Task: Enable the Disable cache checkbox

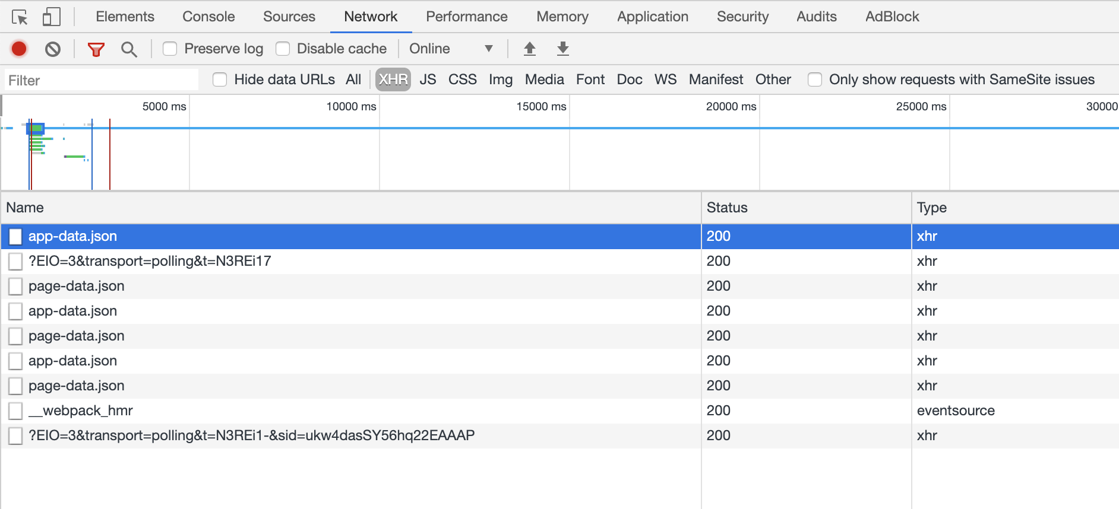Action: point(283,49)
